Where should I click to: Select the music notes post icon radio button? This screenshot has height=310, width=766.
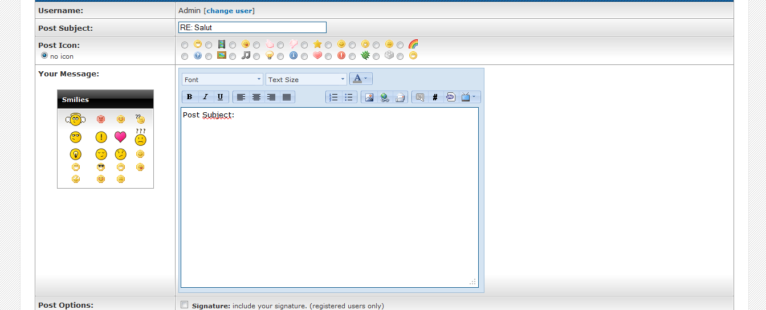[x=233, y=56]
